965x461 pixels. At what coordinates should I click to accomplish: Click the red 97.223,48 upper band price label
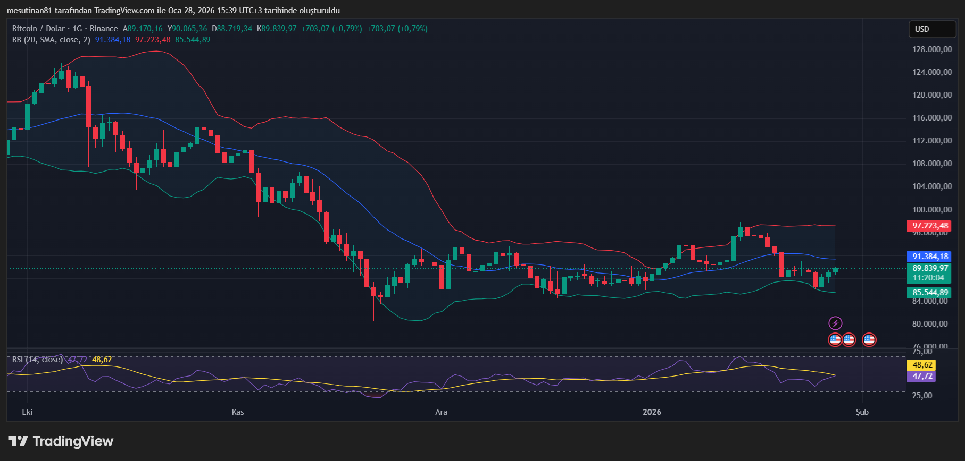pos(930,226)
